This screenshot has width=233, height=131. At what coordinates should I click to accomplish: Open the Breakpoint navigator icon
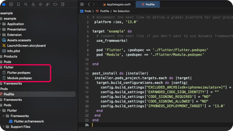(x=55, y=4)
